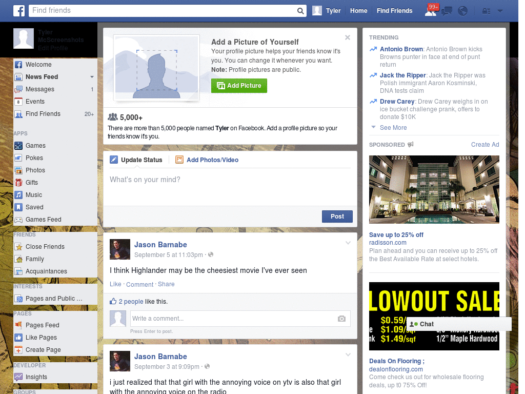Click the Write a comment field
Viewport: 525px width, 394px height.
pos(240,319)
